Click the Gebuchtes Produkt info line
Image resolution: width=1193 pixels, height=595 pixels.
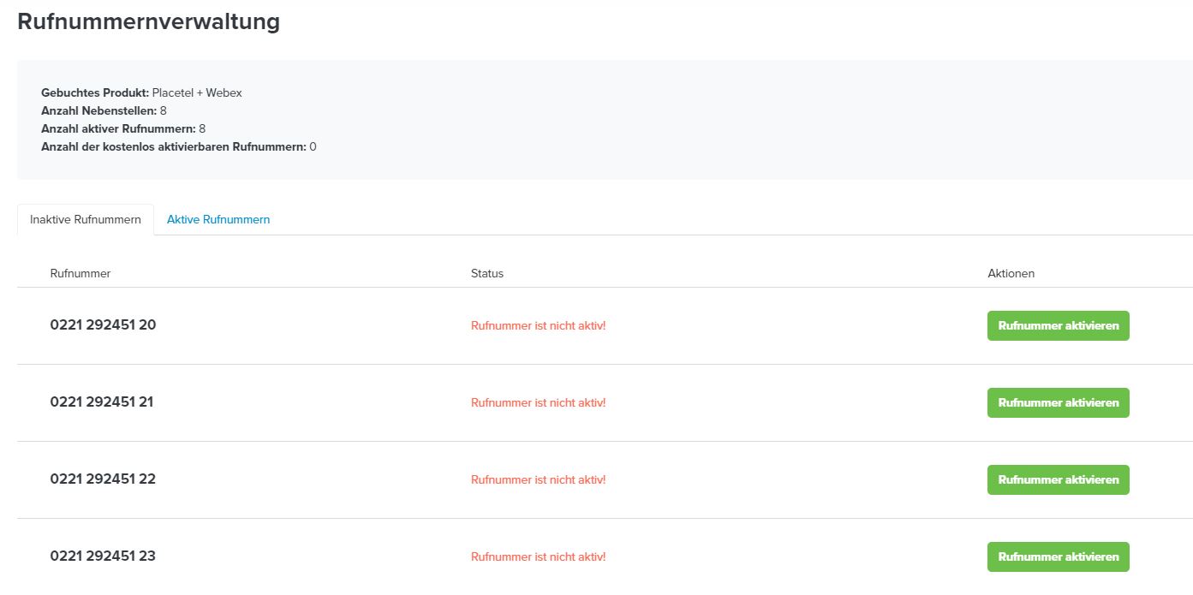(x=141, y=92)
